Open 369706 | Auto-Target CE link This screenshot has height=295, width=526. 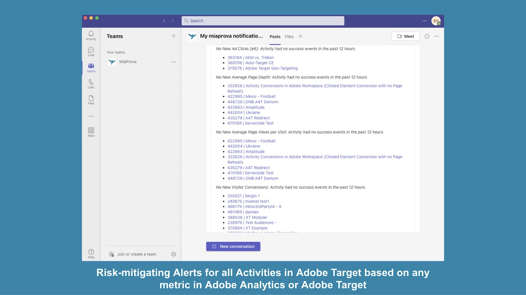click(x=251, y=63)
